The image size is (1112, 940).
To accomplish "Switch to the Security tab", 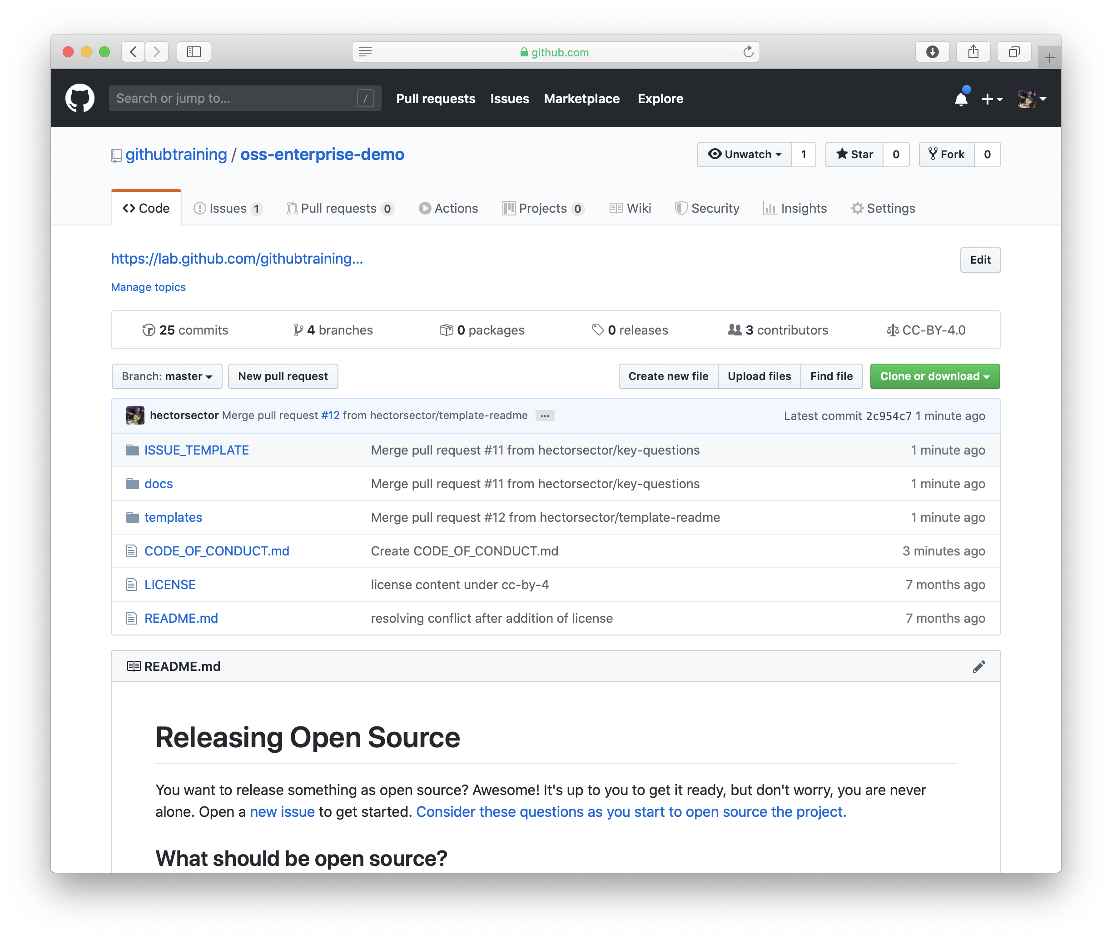I will [707, 208].
